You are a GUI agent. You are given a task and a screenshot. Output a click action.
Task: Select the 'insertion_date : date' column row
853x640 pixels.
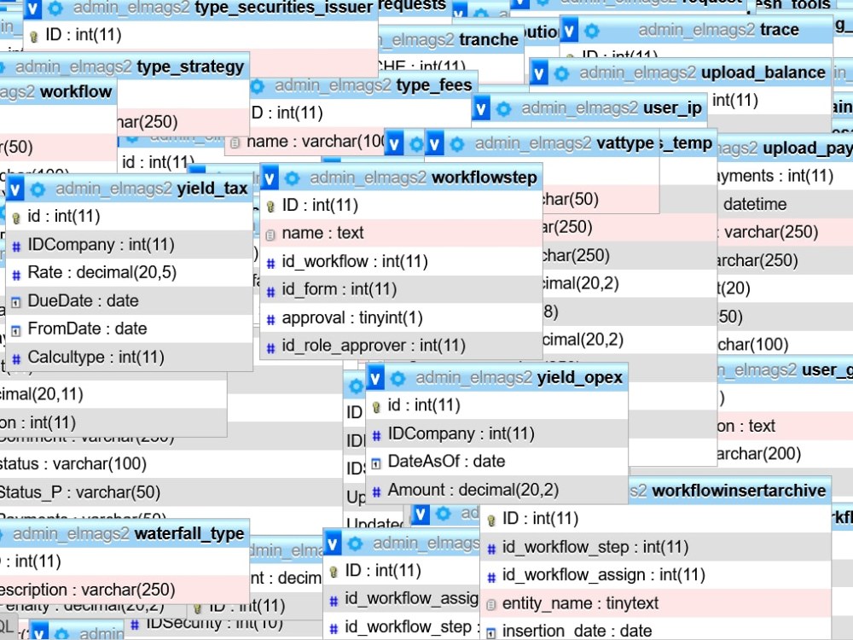point(655,629)
